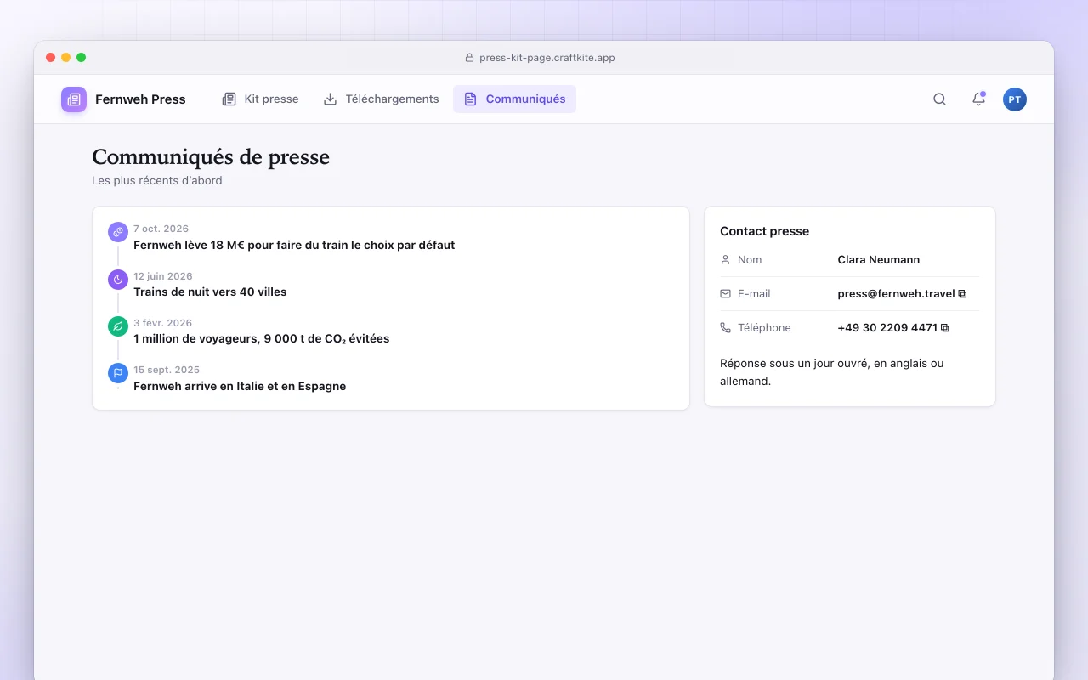Click the leaf icon for 3 févr. 2026

click(x=118, y=326)
